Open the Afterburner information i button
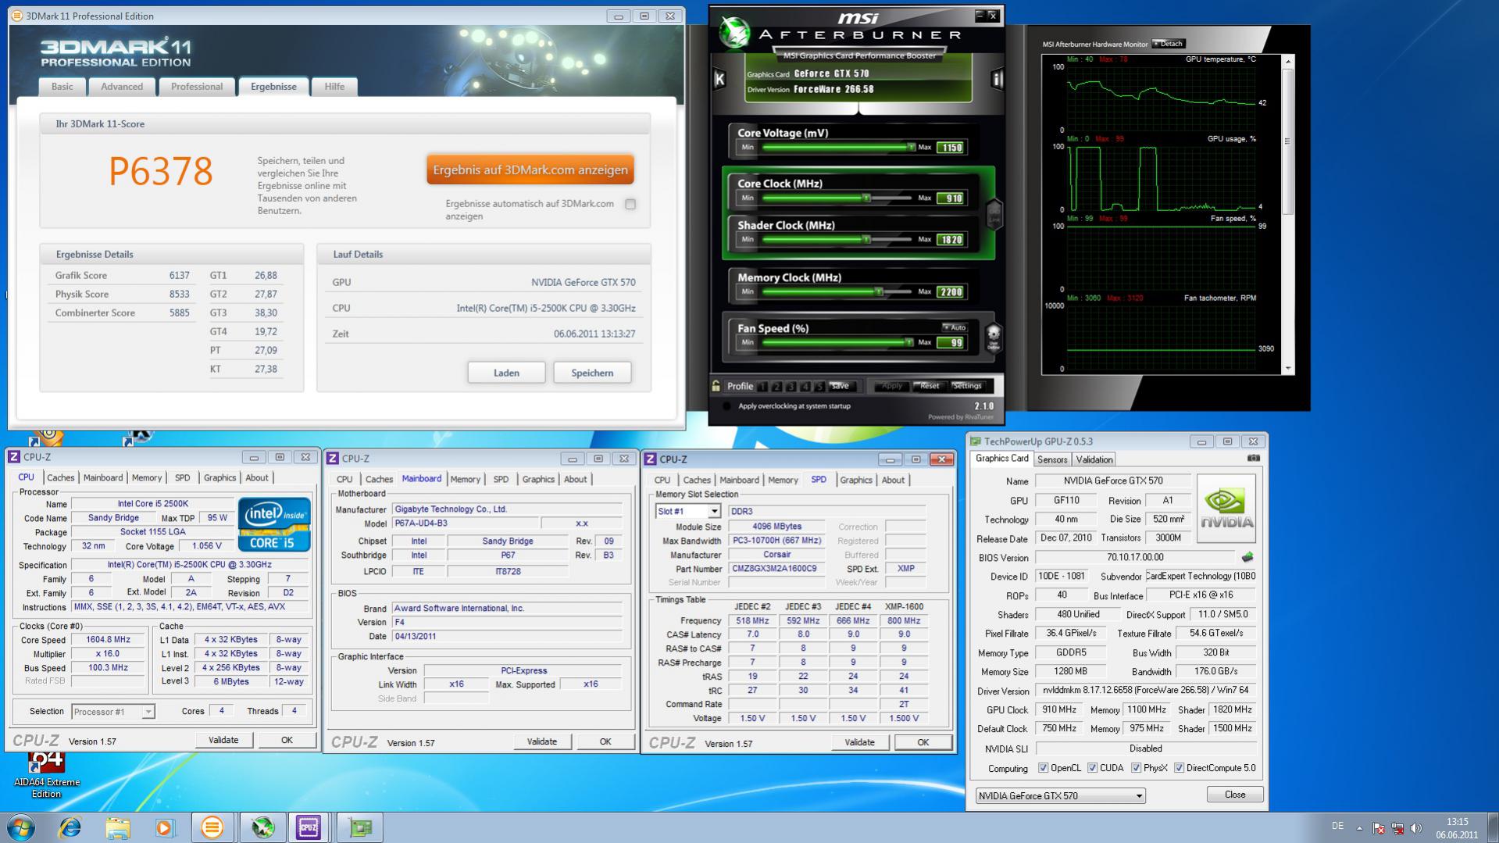 (x=997, y=79)
